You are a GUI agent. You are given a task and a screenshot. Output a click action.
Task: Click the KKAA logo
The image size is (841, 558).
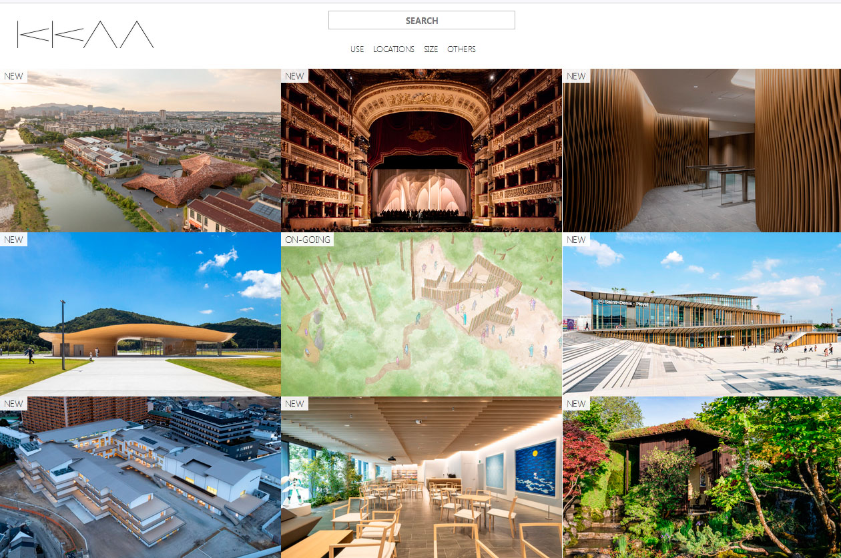tap(85, 35)
